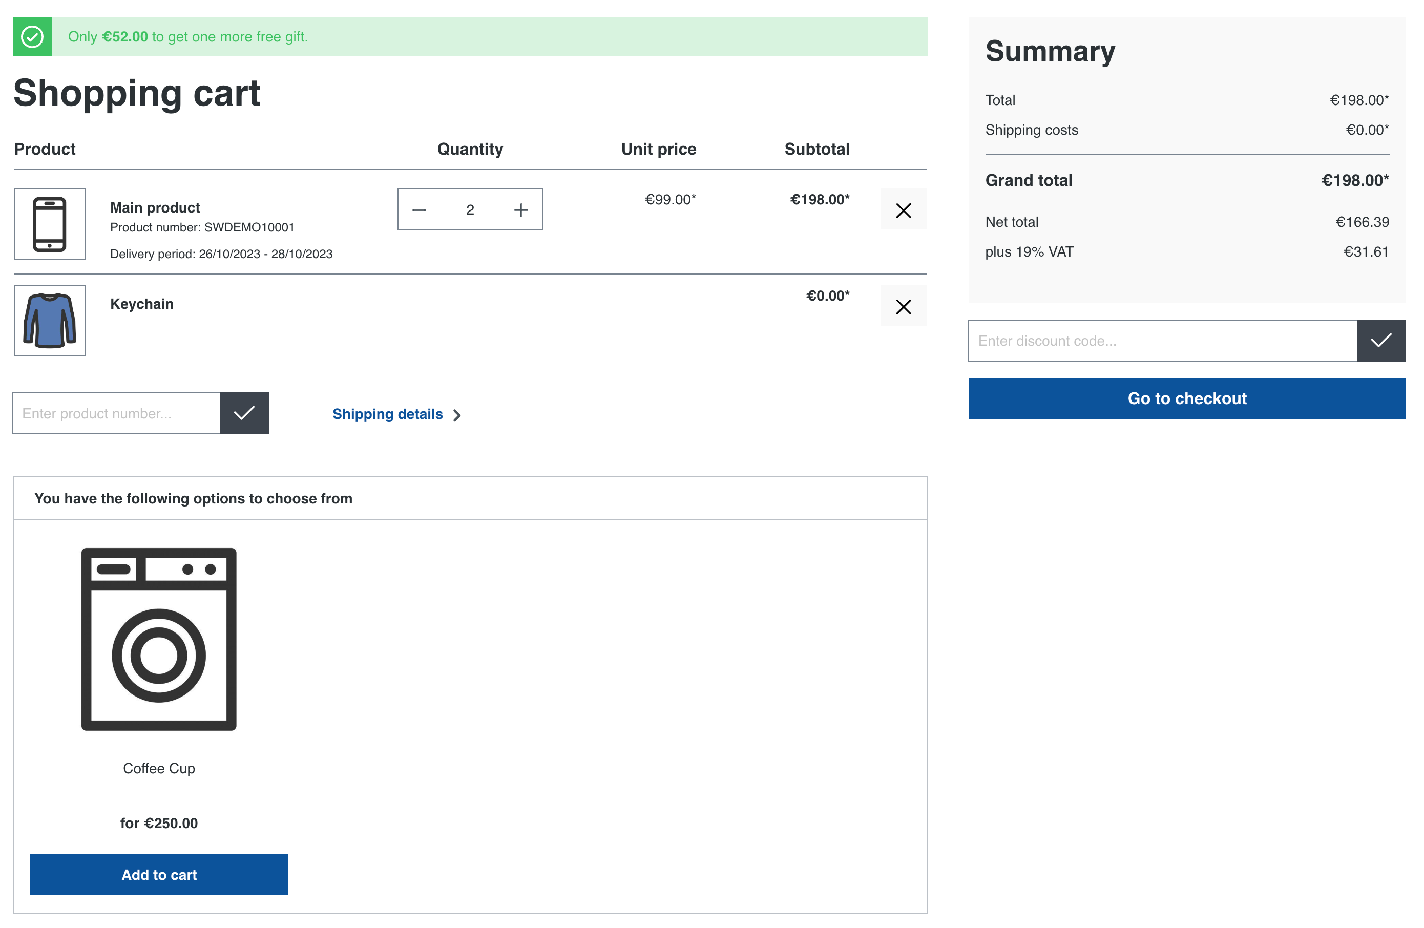Click Main product subtotal €198.00*
The height and width of the screenshot is (928, 1424).
pyautogui.click(x=820, y=200)
